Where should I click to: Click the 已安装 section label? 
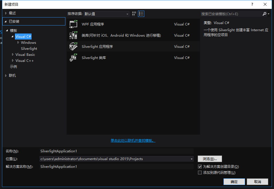click(x=14, y=21)
